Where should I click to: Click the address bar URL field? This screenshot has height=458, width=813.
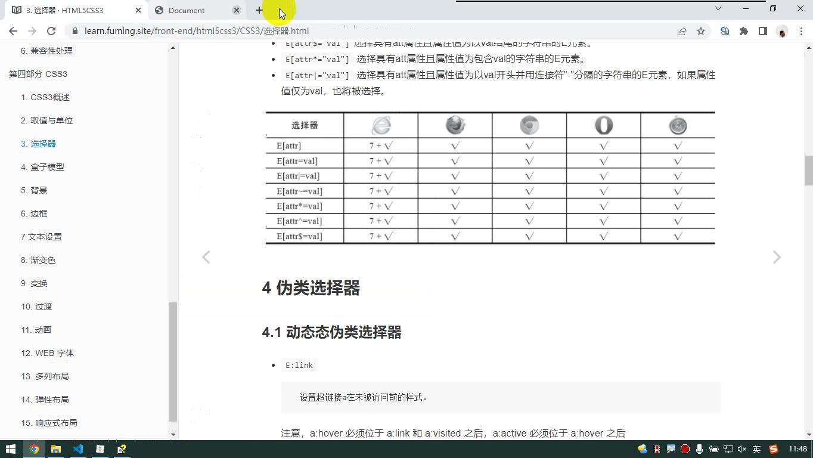370,31
